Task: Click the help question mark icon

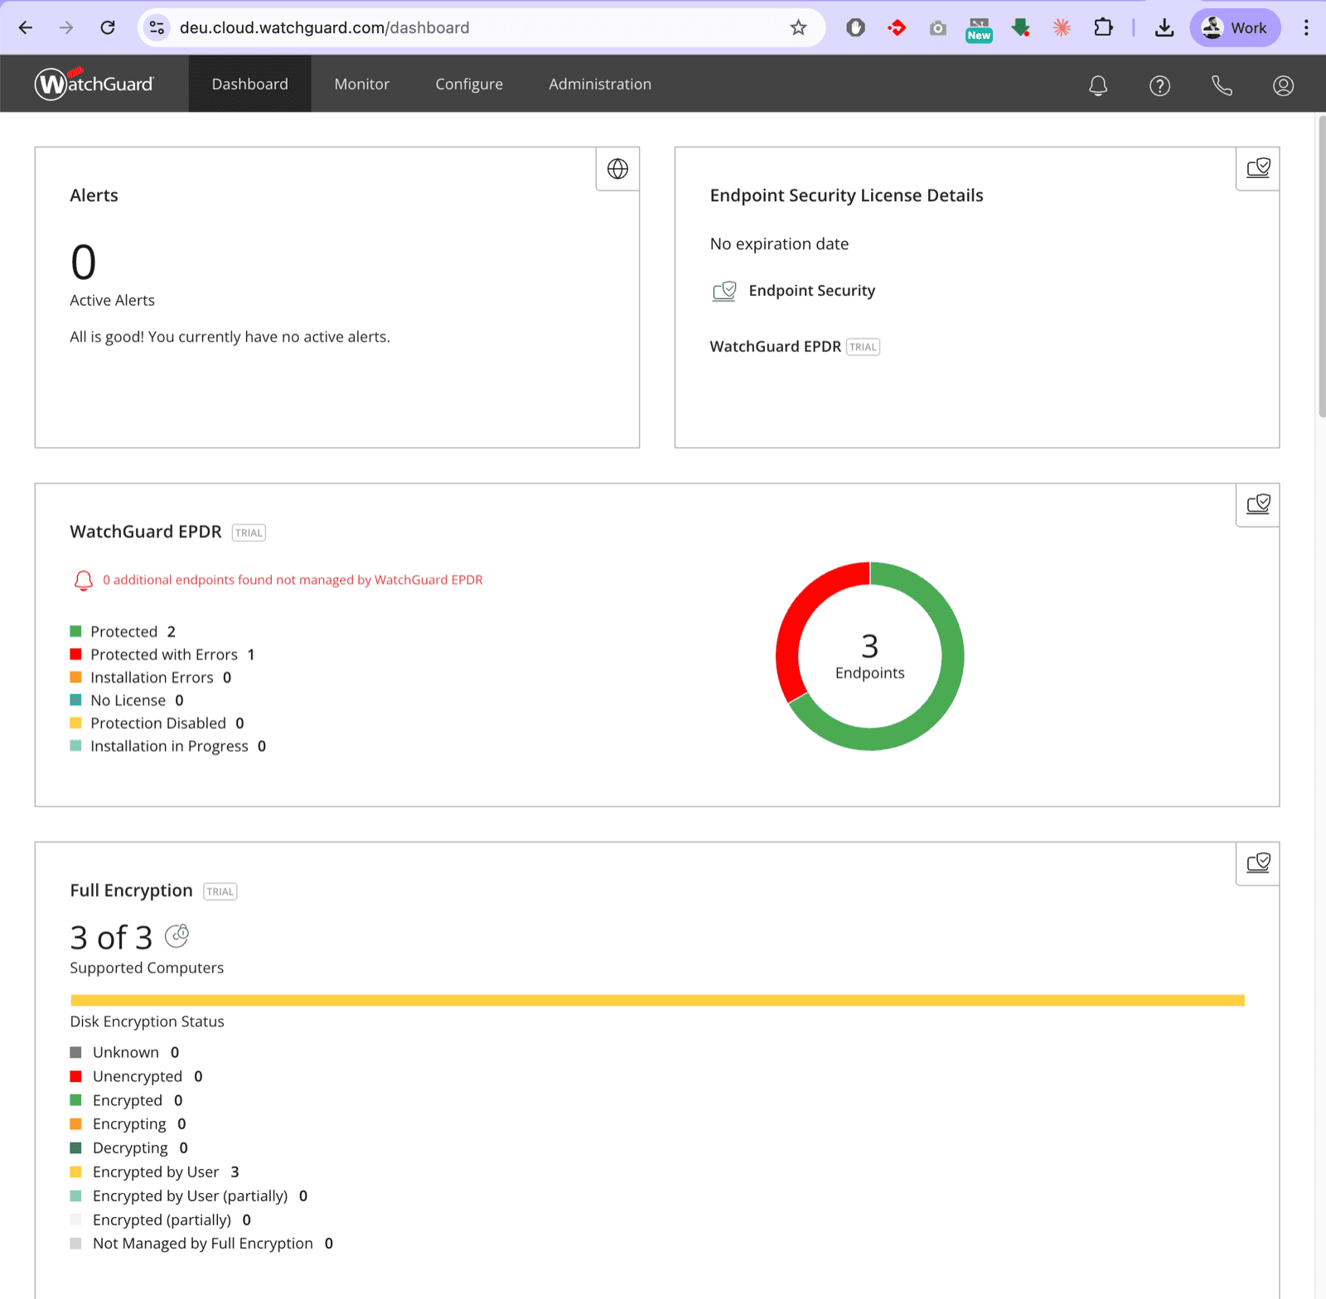Action: pos(1159,84)
